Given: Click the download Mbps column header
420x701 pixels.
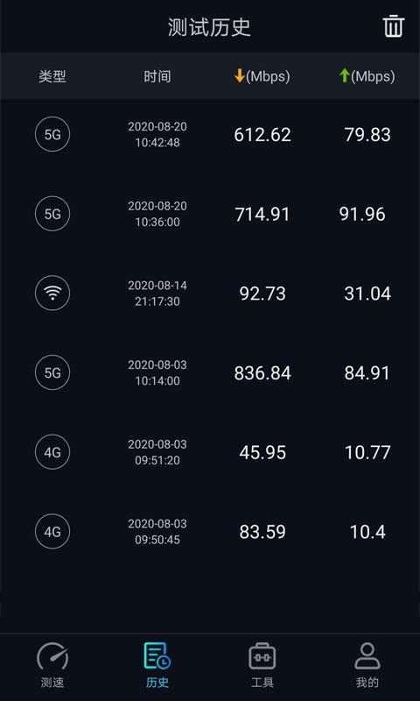Looking at the screenshot, I should tap(262, 76).
